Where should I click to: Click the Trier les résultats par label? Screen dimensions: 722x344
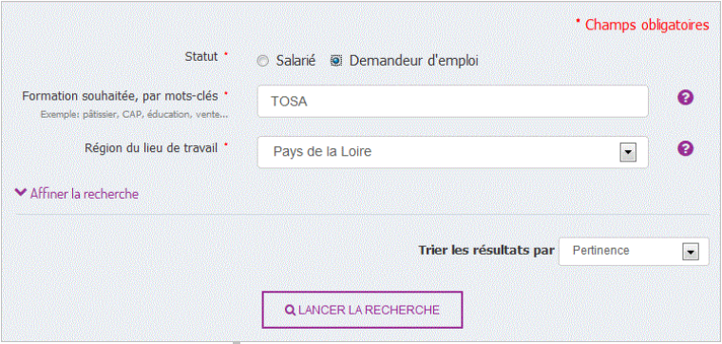click(x=486, y=251)
